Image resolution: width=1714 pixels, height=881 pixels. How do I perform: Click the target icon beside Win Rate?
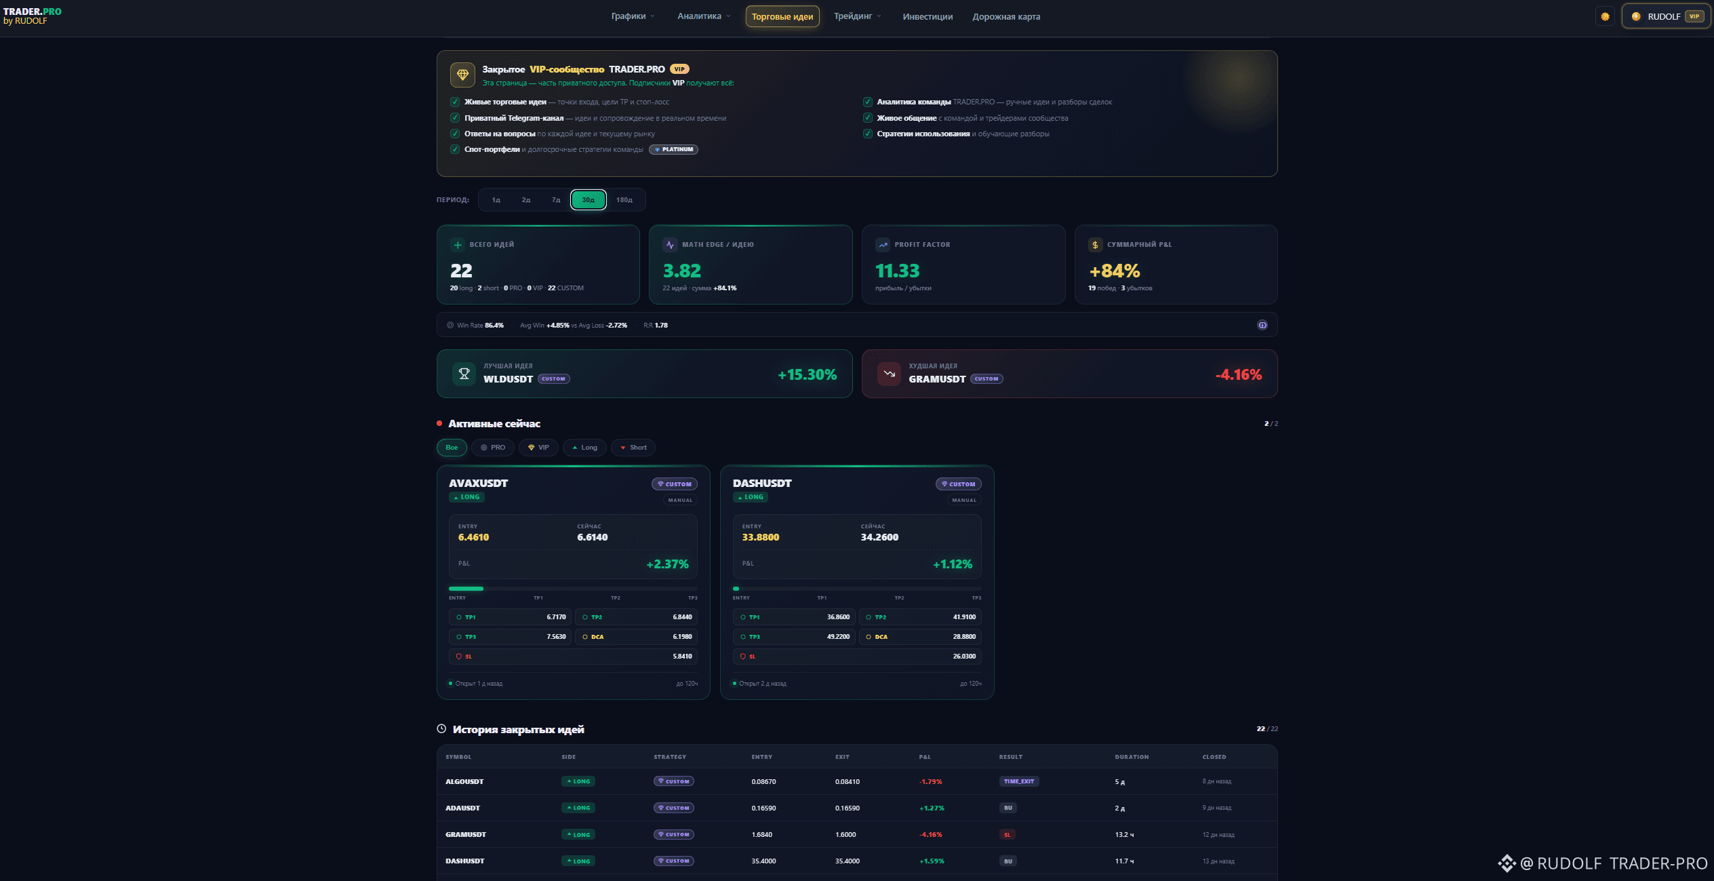[x=450, y=326]
